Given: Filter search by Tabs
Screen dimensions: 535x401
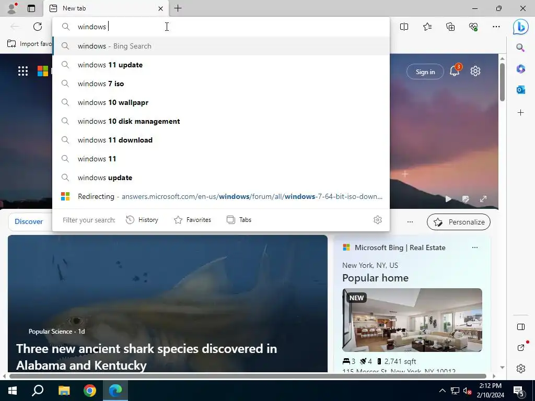Looking at the screenshot, I should 239,220.
